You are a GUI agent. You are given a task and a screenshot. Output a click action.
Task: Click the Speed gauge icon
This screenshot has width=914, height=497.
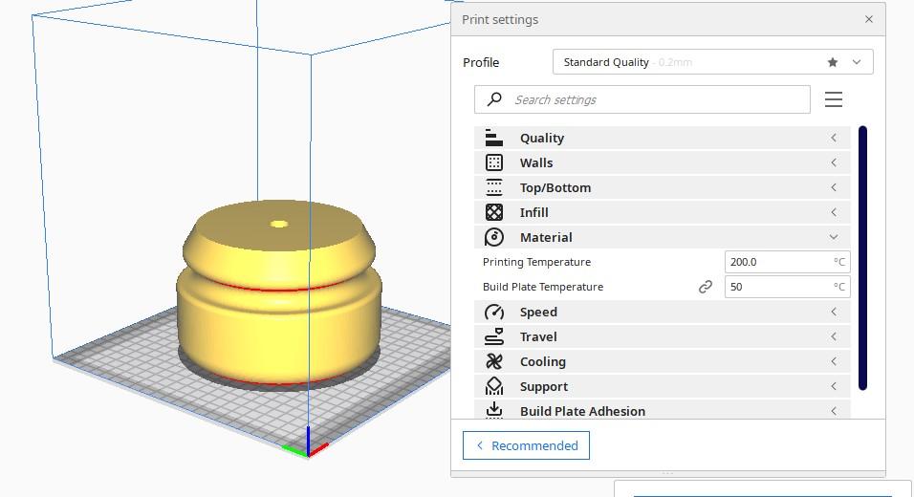(x=493, y=313)
